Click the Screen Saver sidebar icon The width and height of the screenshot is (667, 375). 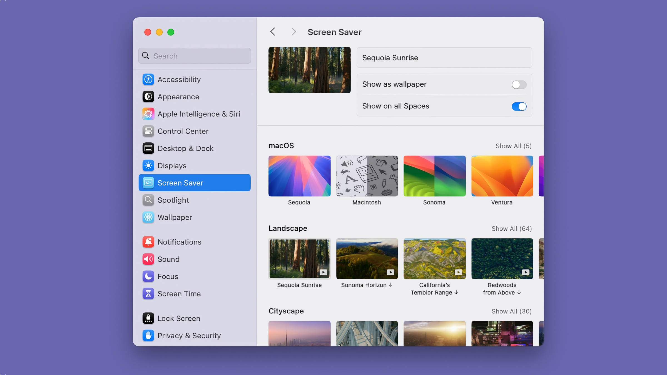(148, 183)
